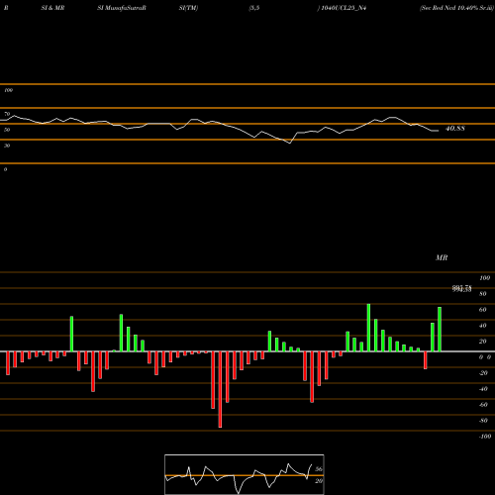The image size is (495, 495).
Task: Click 'Sec Red Ncd 10.40% Sr.iii' description text
Action: (456, 8)
